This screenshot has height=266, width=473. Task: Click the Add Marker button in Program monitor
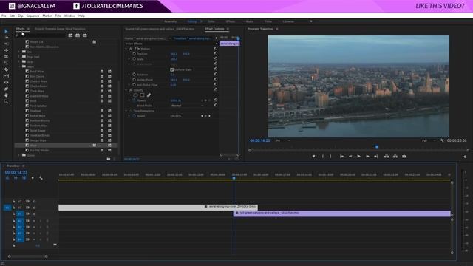[313, 156]
